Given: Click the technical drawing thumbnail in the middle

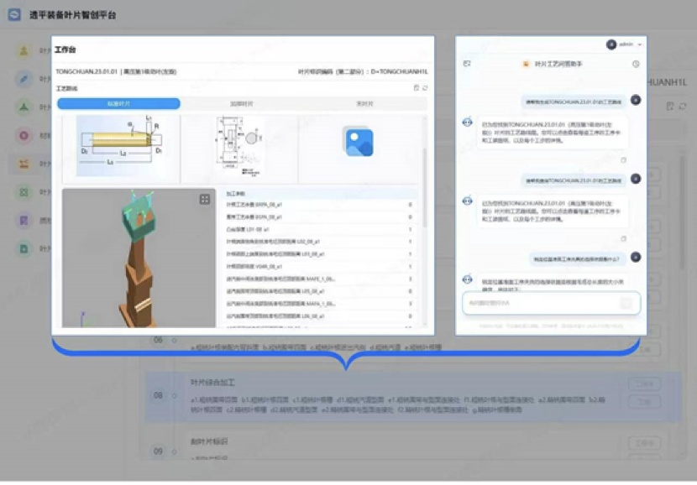Looking at the screenshot, I should [x=238, y=148].
